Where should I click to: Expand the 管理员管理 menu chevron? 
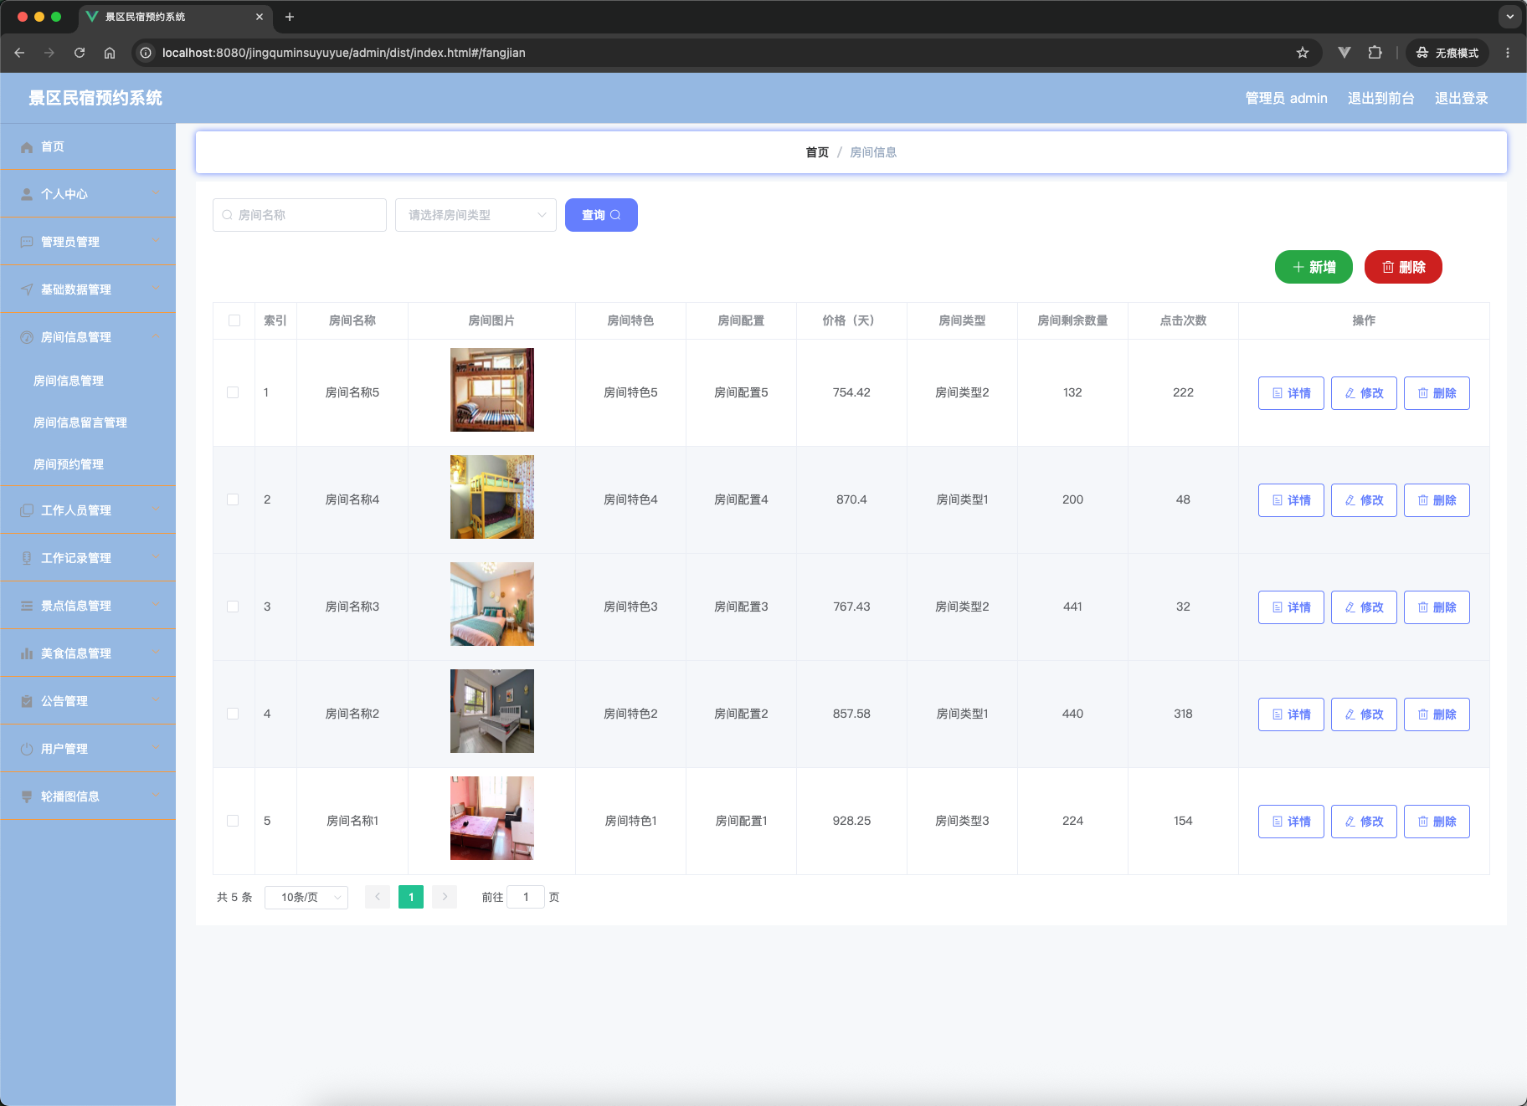pyautogui.click(x=155, y=242)
